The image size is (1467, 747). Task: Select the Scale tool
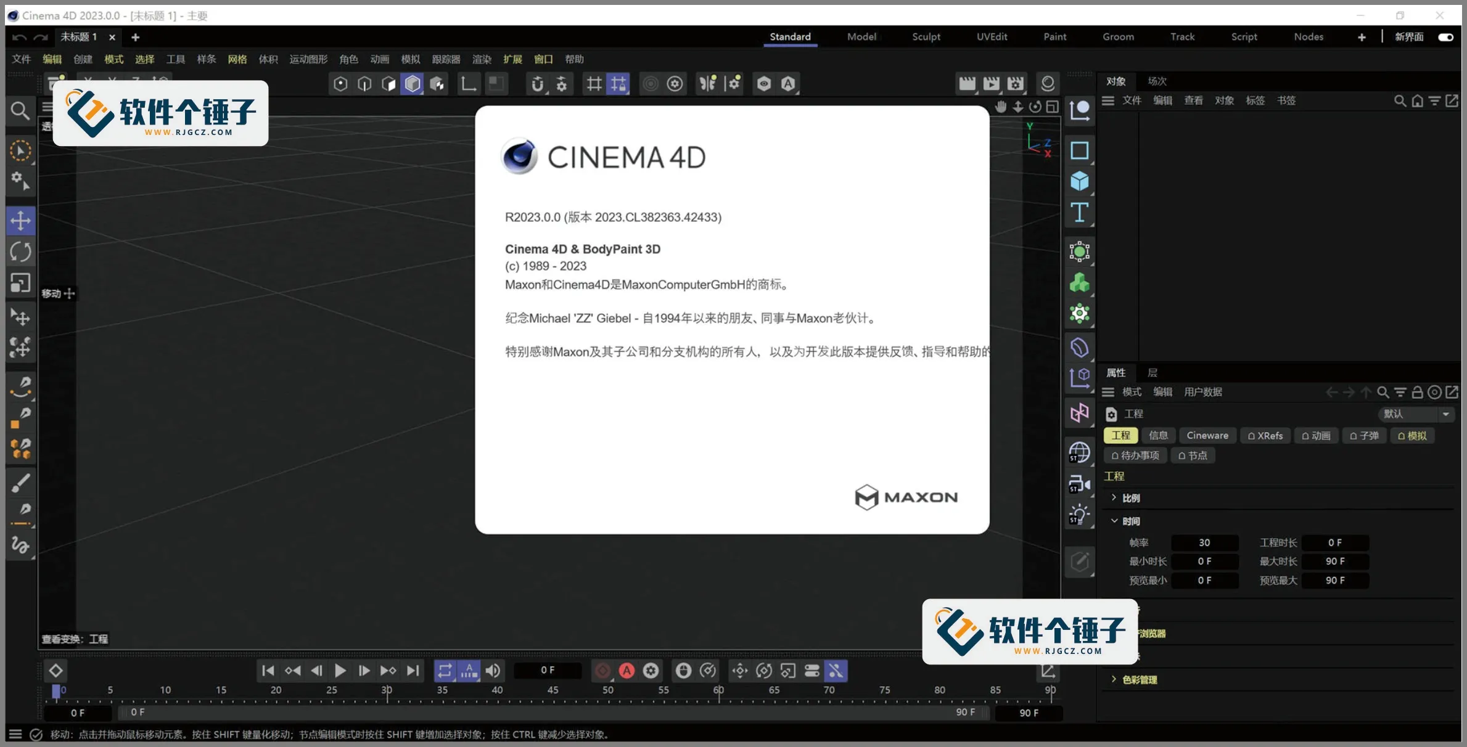(20, 283)
